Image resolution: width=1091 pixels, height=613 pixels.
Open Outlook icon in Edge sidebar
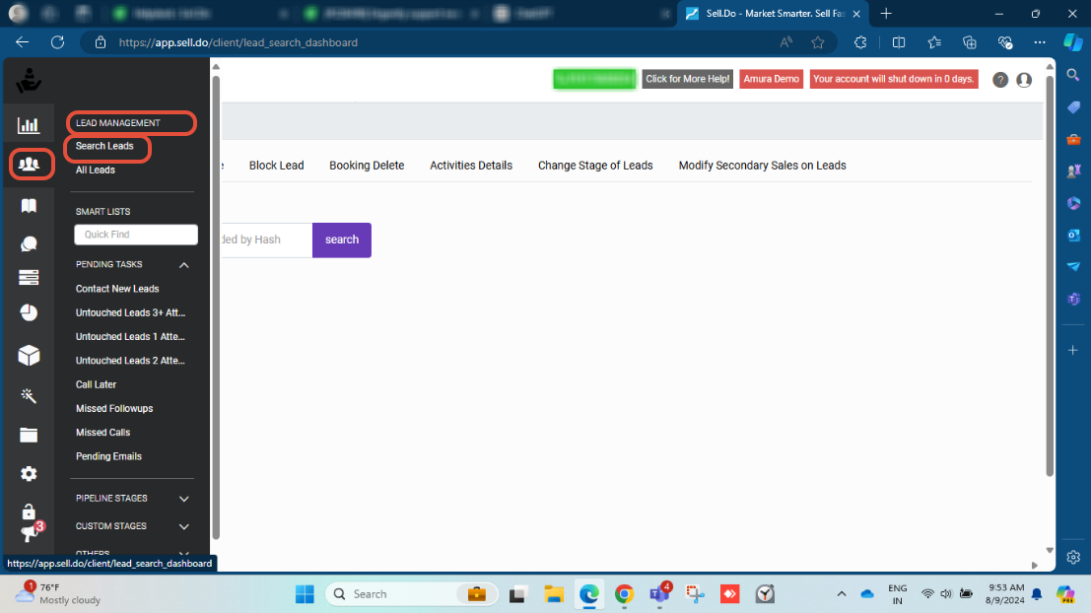point(1073,236)
